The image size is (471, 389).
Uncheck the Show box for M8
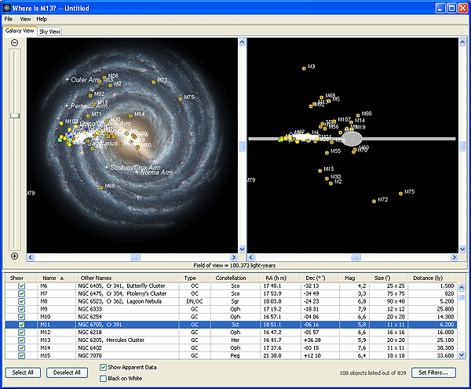coord(21,301)
